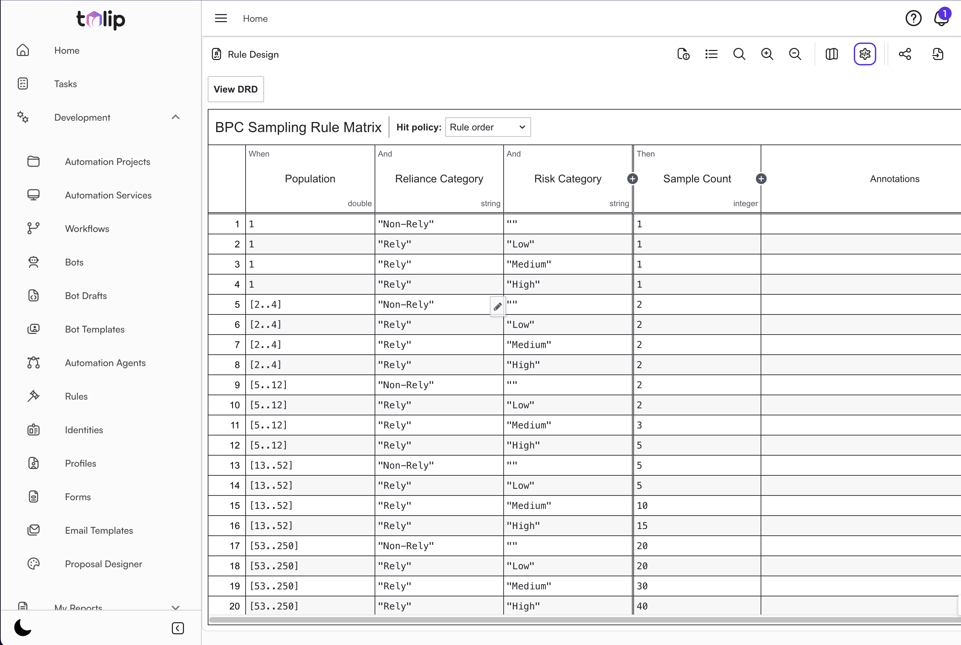Open Automation Services in sidebar

click(x=108, y=195)
